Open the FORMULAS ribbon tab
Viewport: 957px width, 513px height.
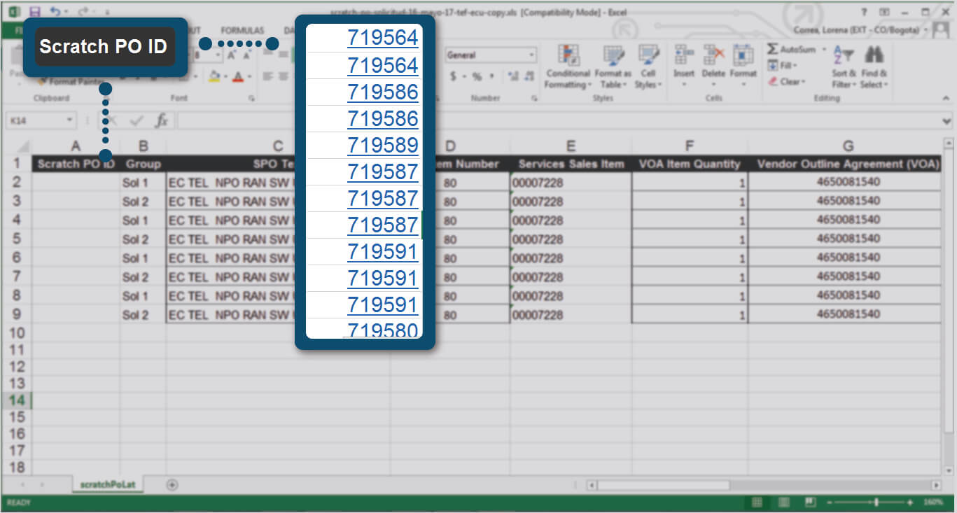pos(242,31)
